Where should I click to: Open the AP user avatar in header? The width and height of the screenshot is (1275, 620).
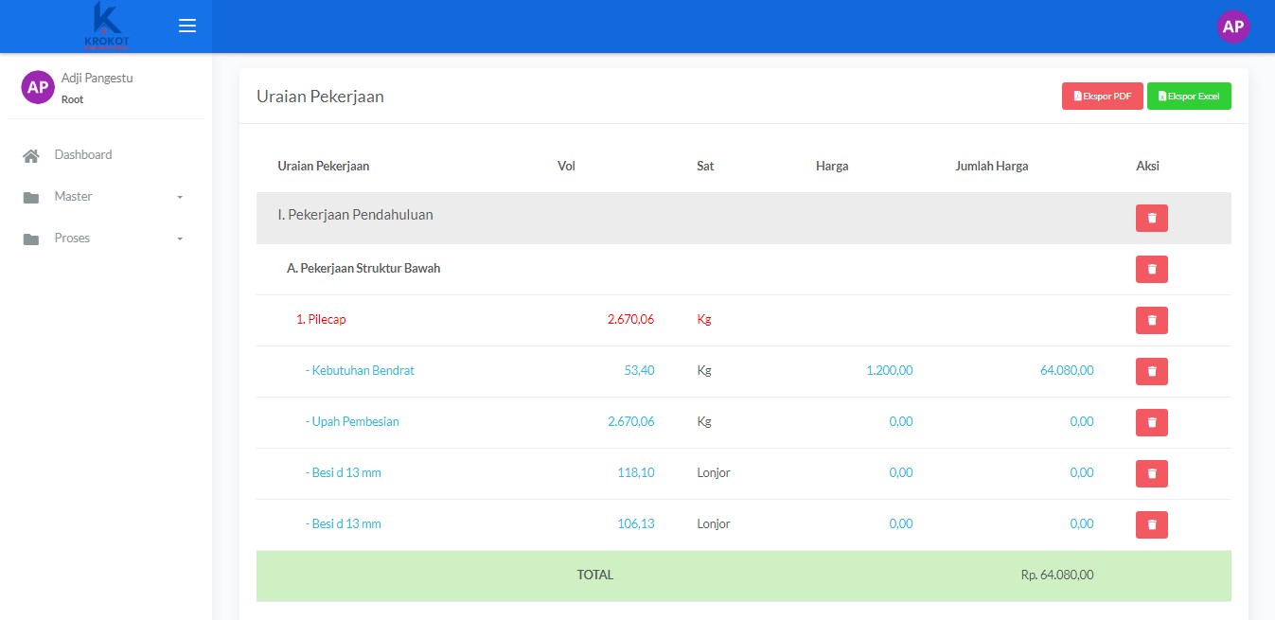[1232, 27]
